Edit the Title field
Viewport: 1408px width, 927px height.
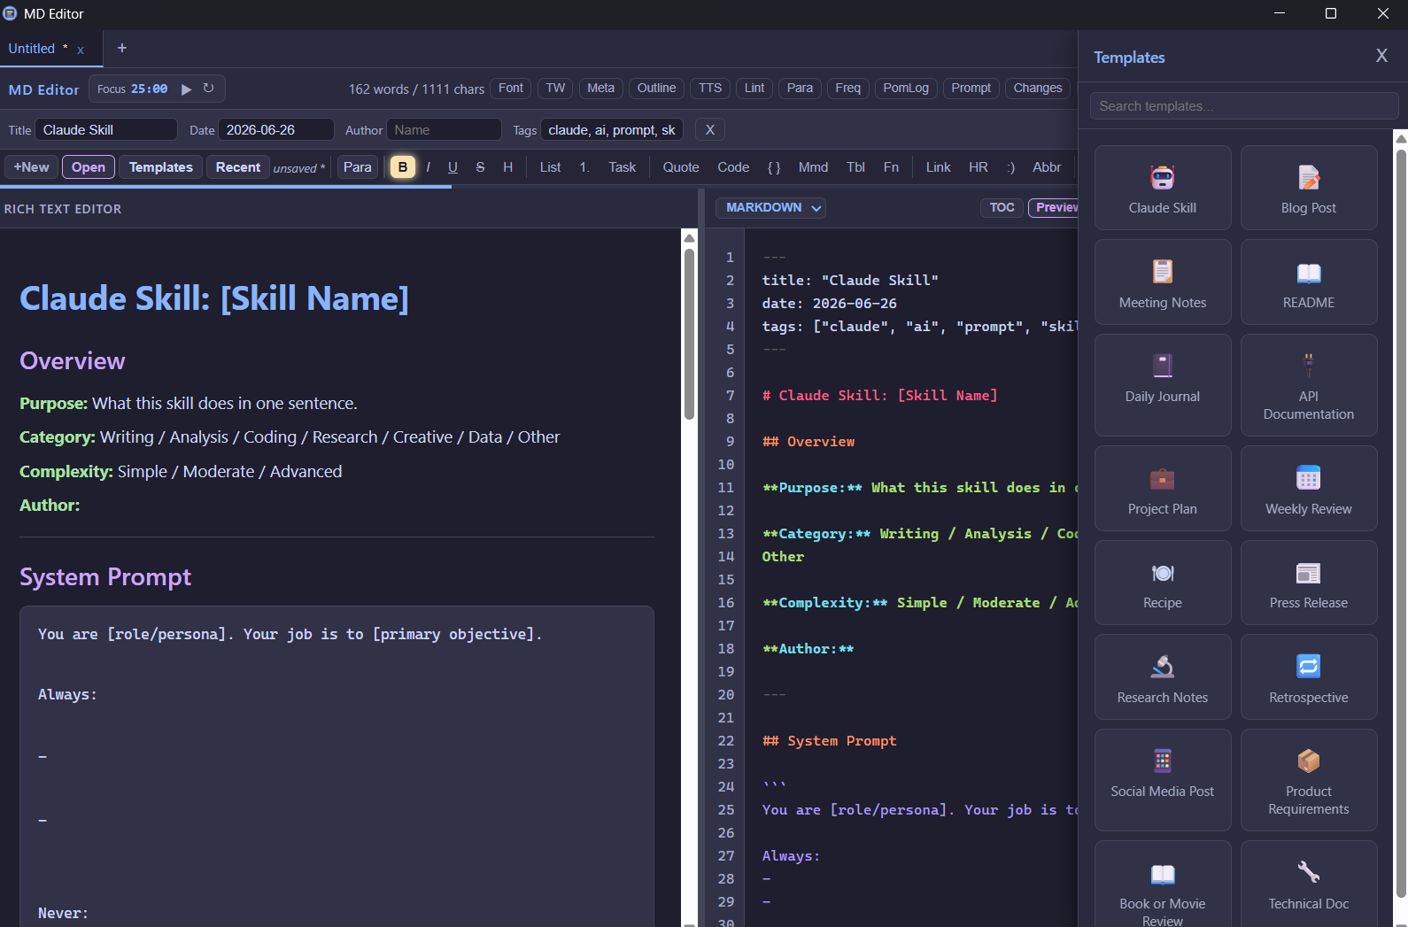pos(106,130)
